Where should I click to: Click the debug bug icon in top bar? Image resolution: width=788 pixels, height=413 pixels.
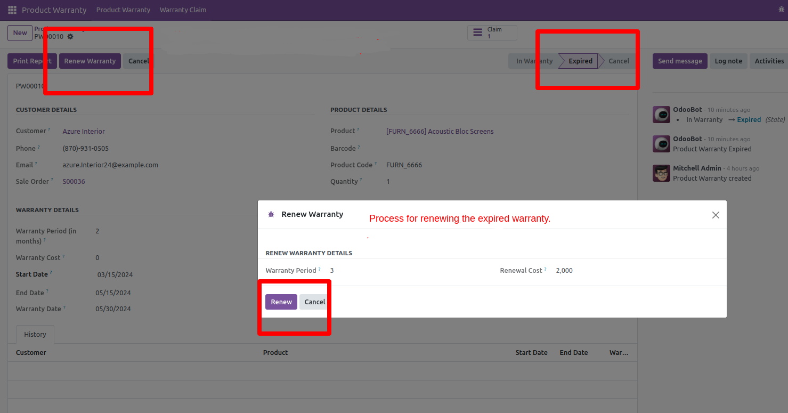click(x=781, y=10)
